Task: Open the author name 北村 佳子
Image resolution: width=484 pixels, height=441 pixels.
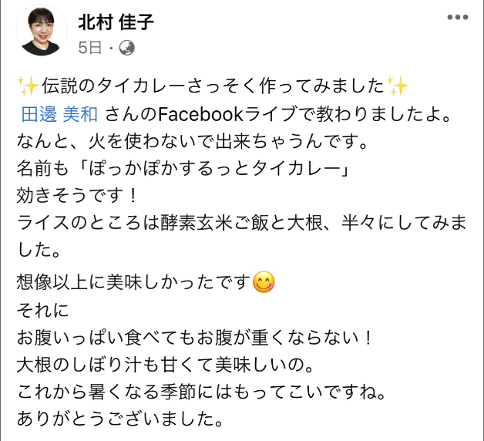Action: coord(116,22)
